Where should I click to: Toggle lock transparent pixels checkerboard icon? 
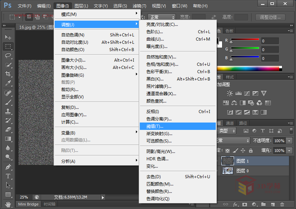coord(228,151)
